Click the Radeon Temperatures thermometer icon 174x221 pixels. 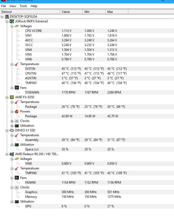point(17,168)
